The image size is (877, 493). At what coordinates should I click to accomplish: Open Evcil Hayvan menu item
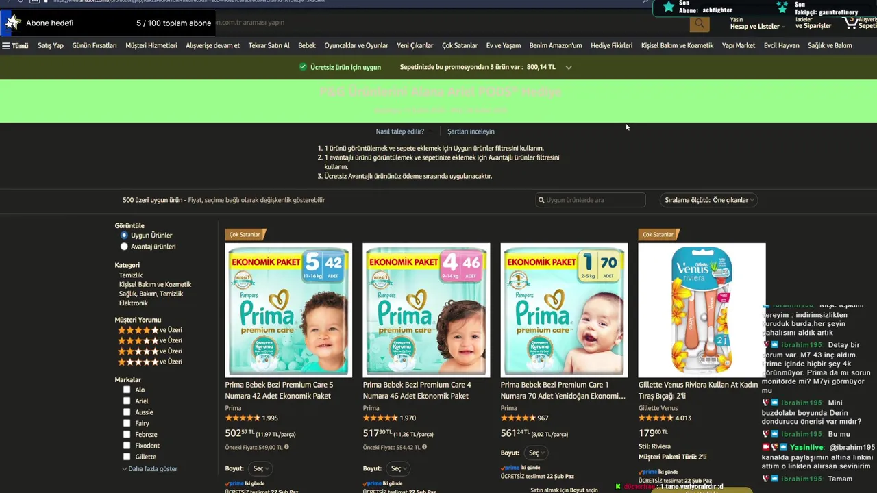[x=782, y=46]
